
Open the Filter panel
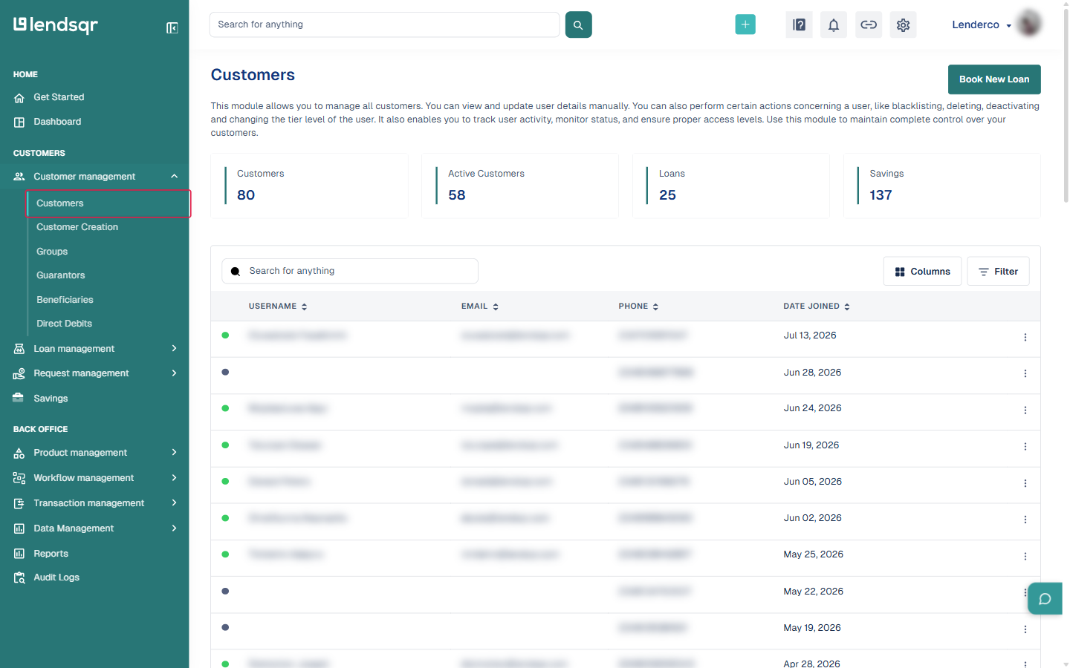(998, 272)
